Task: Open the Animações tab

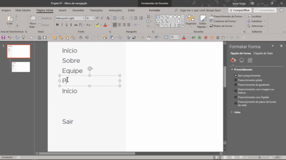Action: point(115,10)
